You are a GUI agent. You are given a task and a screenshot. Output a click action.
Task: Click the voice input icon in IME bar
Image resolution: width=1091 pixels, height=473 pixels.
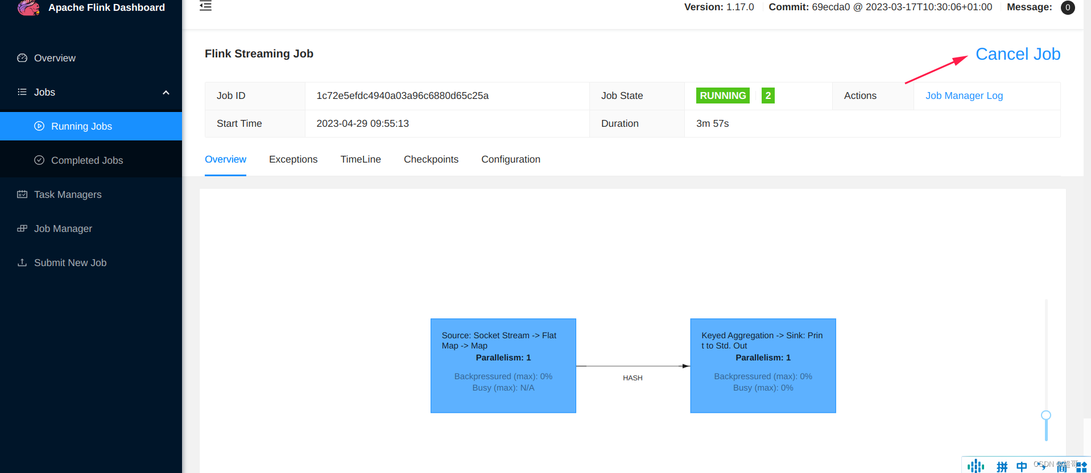pyautogui.click(x=976, y=466)
